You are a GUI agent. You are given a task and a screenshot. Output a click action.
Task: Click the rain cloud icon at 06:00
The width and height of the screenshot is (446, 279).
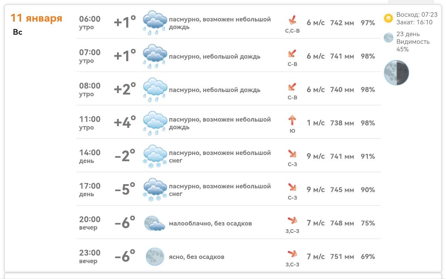pos(155,23)
